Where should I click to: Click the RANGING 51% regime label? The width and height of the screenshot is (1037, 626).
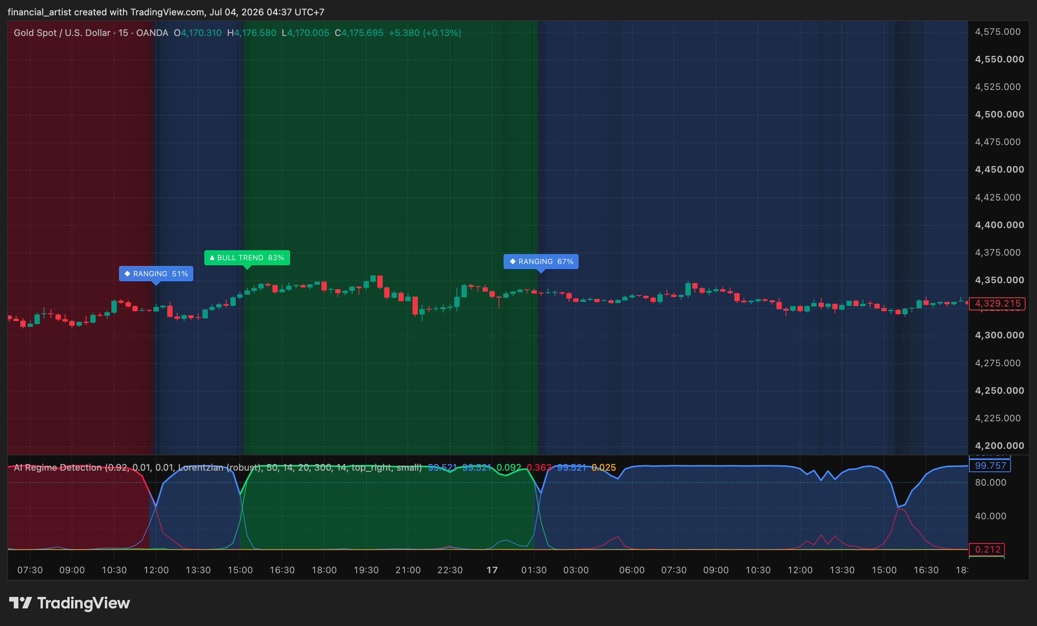click(156, 274)
